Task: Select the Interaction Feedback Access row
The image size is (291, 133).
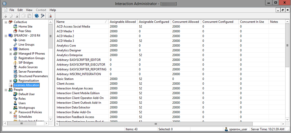Action: coord(170,117)
